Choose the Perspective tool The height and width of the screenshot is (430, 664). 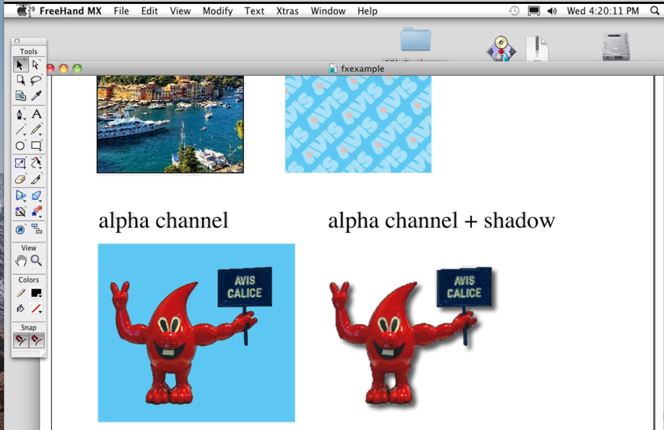click(x=20, y=195)
